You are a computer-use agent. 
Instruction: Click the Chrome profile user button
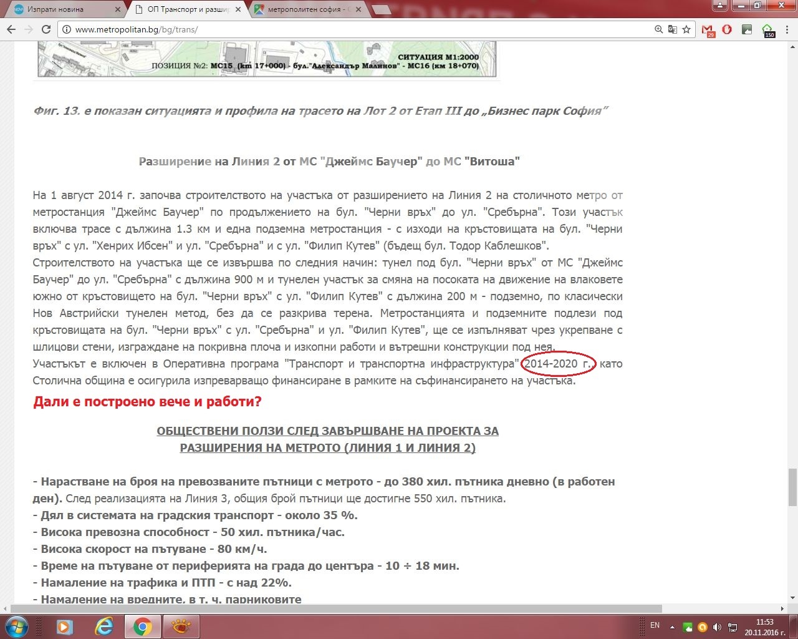(x=720, y=6)
